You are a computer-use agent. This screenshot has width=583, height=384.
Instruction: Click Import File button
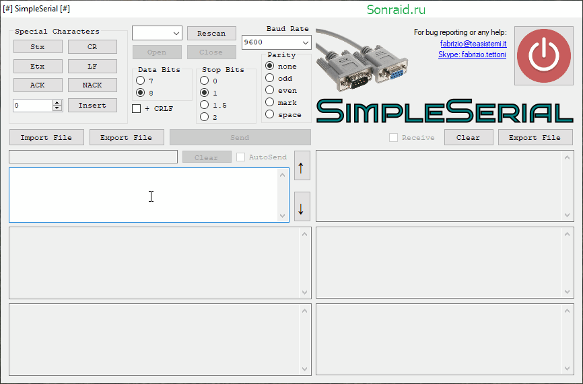(46, 137)
